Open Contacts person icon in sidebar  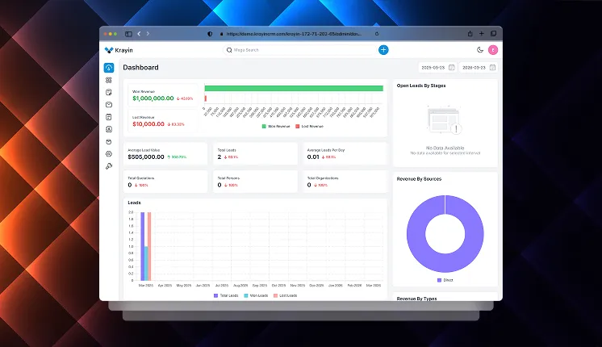click(108, 129)
